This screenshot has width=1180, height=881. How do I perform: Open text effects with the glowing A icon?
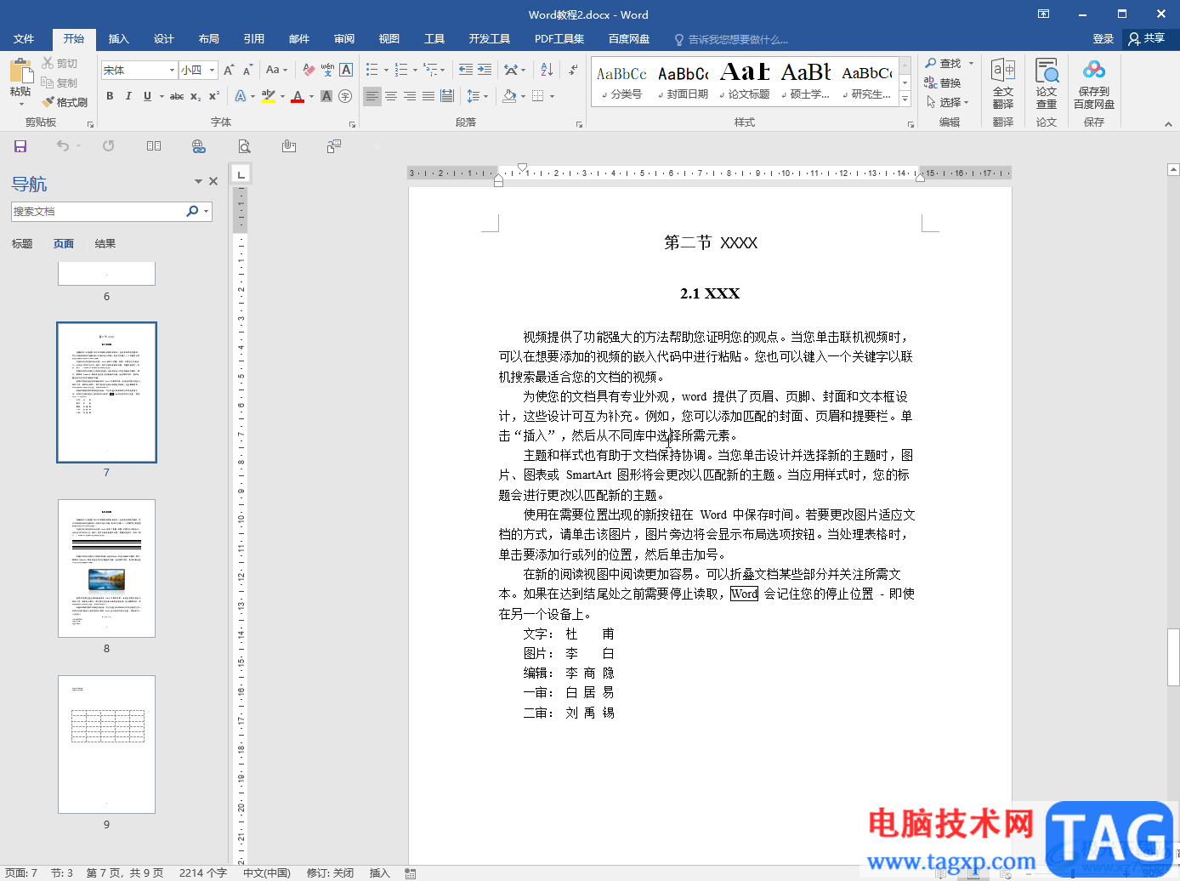[241, 96]
